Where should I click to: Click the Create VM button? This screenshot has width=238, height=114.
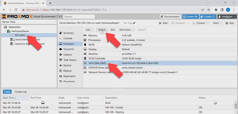[190, 17]
